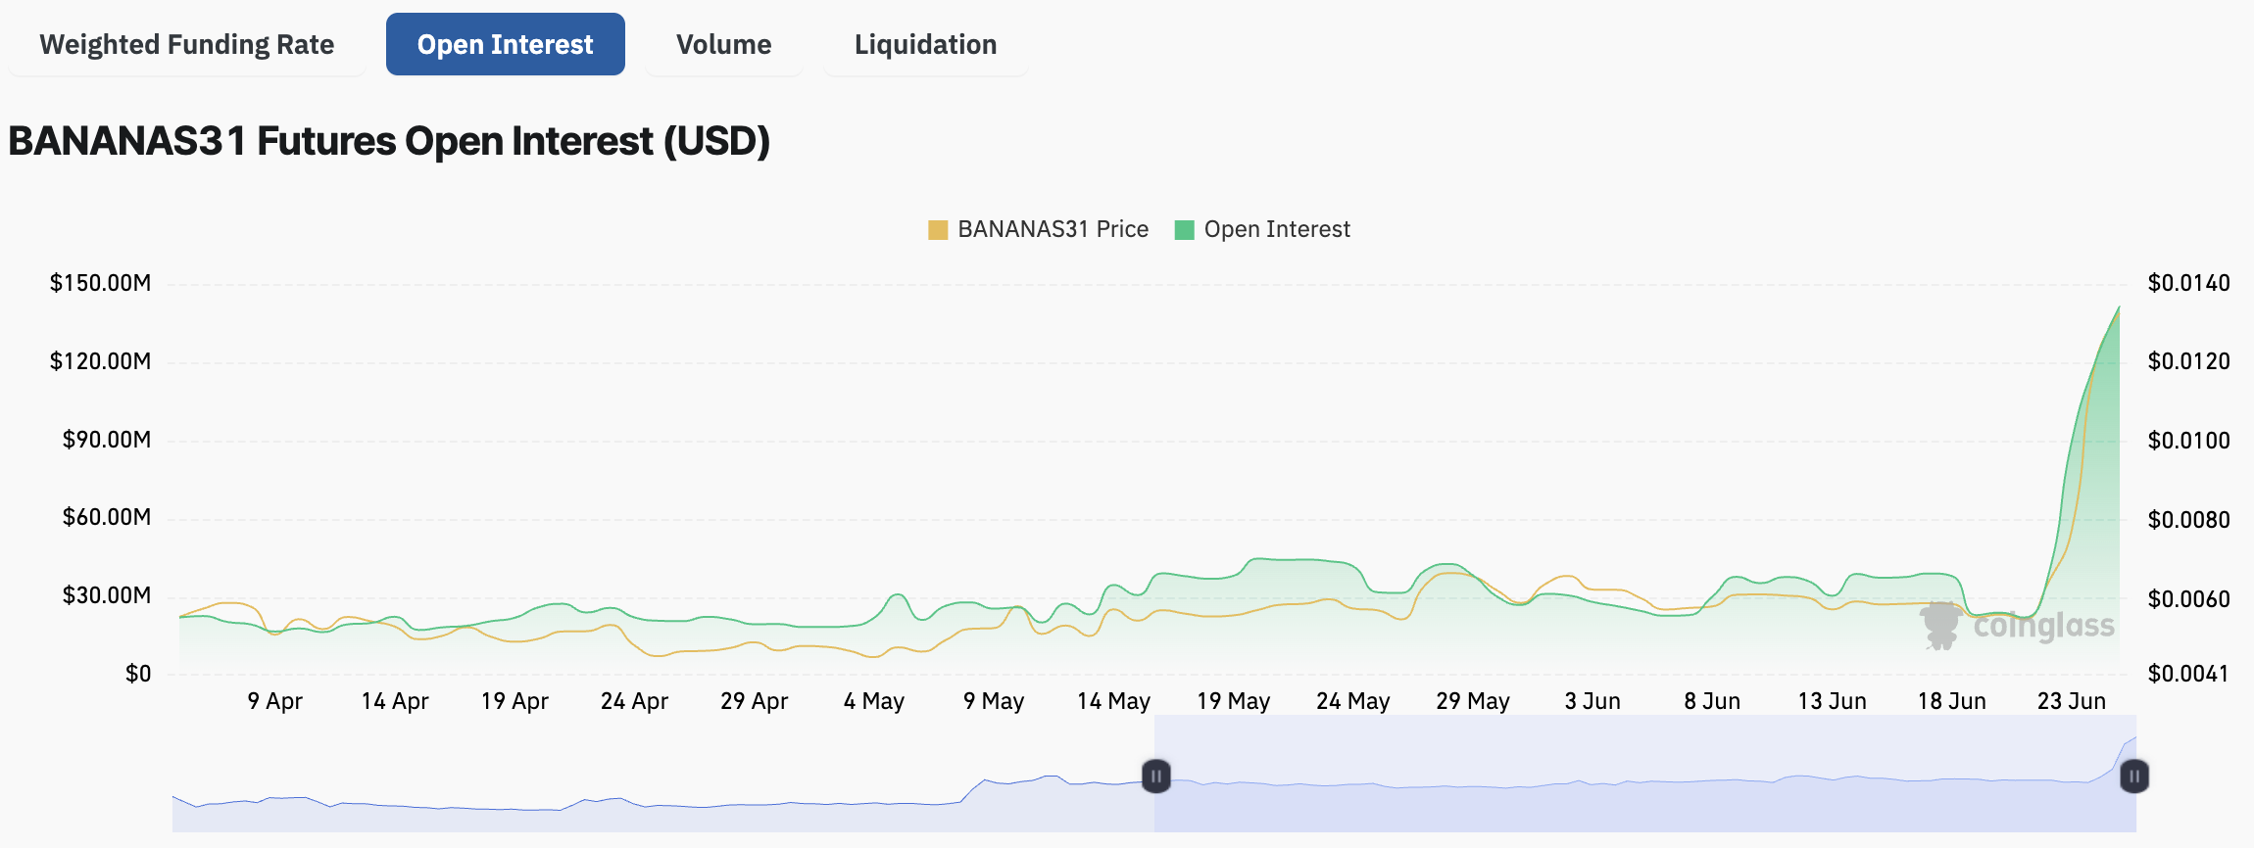
Task: Switch to Weighted Funding Rate tab
Action: (186, 44)
